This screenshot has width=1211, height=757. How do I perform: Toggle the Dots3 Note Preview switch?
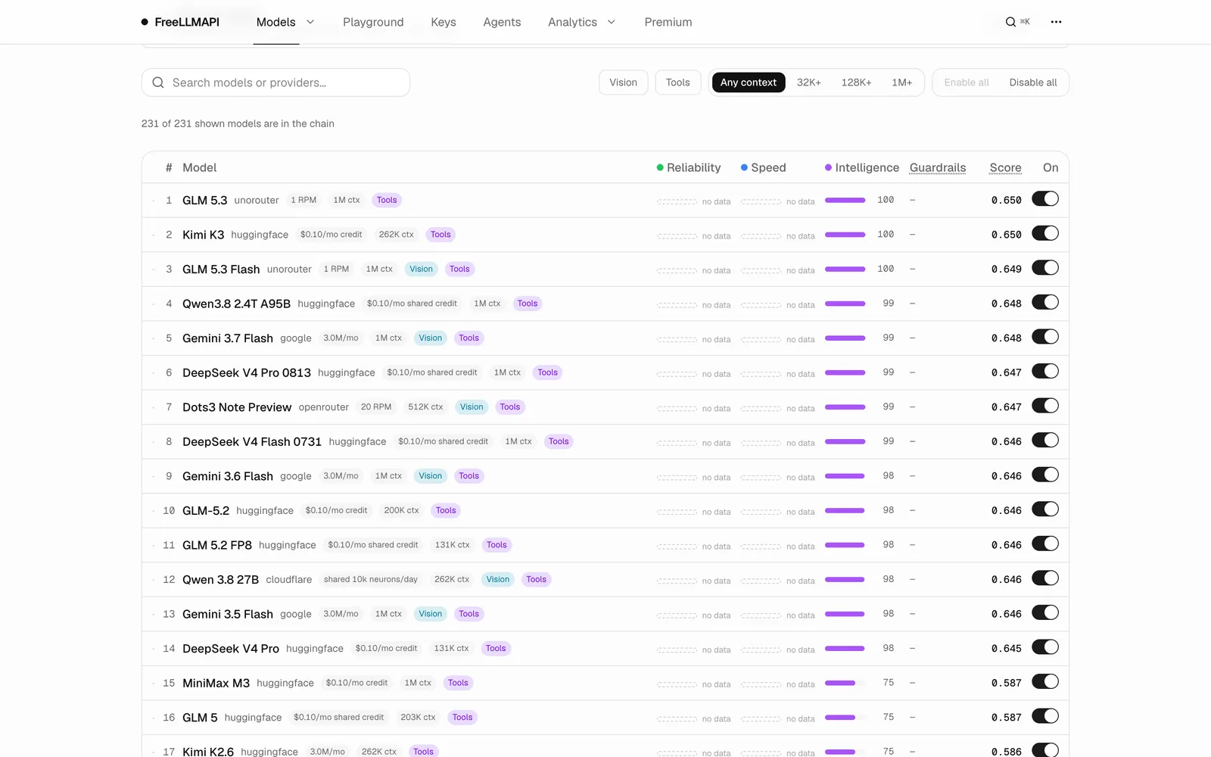point(1045,406)
